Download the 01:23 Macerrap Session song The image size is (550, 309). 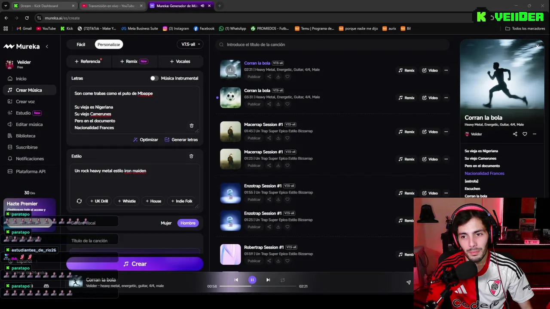278,166
